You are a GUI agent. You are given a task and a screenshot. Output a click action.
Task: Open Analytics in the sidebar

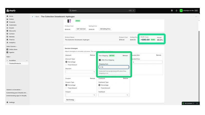12,43
